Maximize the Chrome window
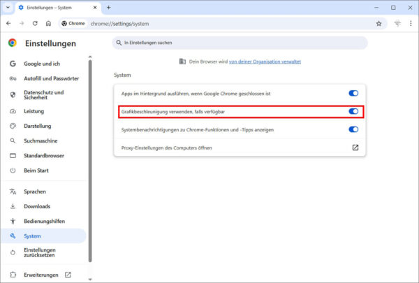 pyautogui.click(x=393, y=8)
